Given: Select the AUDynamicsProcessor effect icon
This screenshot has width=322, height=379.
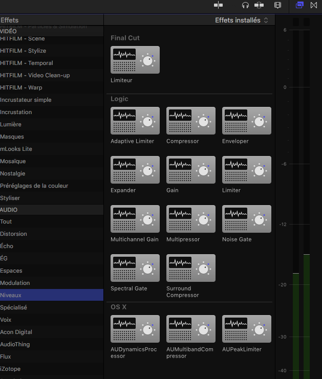Looking at the screenshot, I should tap(135, 329).
